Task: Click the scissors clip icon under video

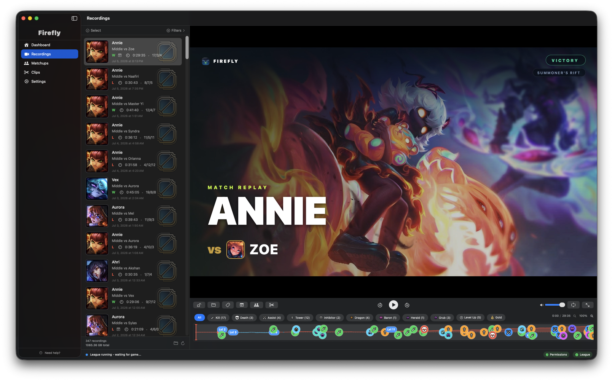Action: click(271, 305)
